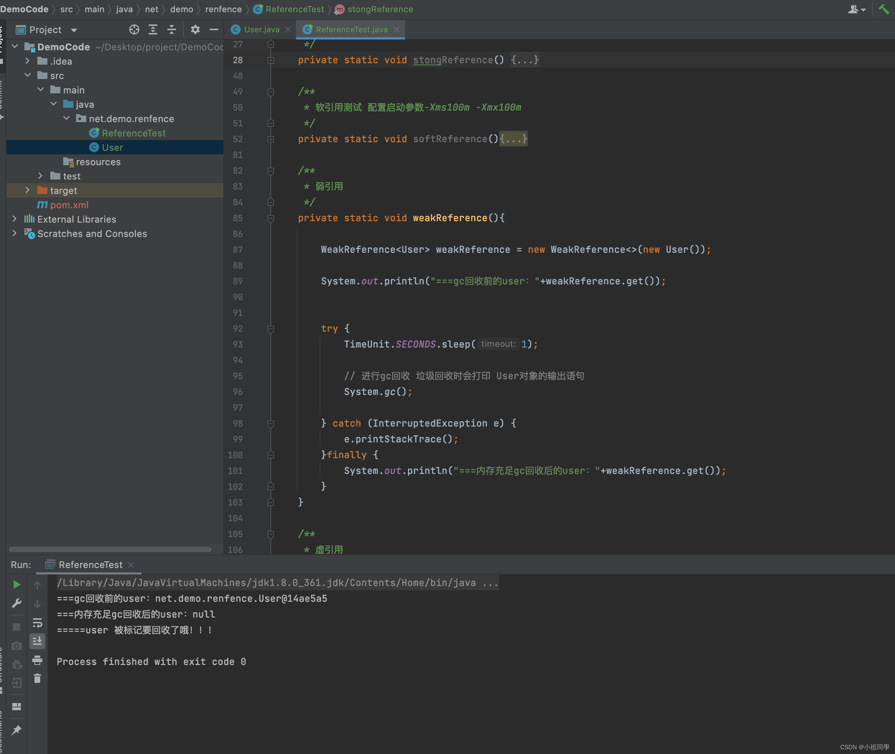Click the timeout parameter hint on line 93

498,344
